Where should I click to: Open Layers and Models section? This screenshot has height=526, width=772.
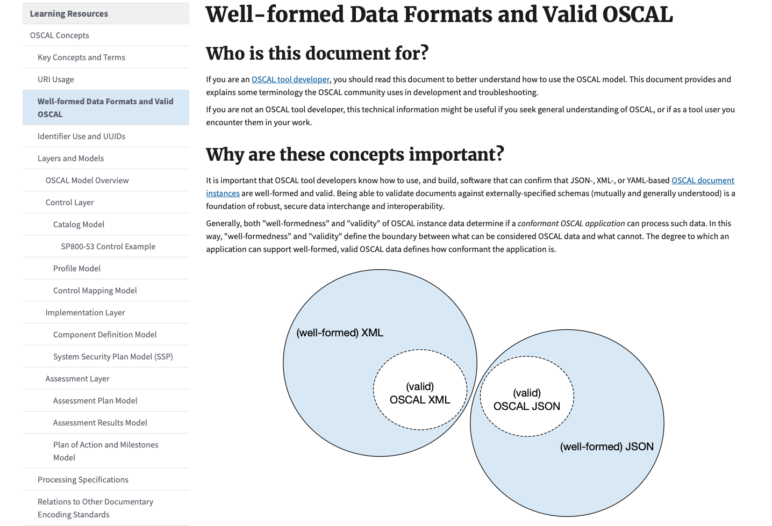[x=71, y=158]
